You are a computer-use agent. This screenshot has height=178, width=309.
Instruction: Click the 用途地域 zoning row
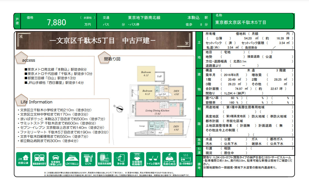point(249,107)
